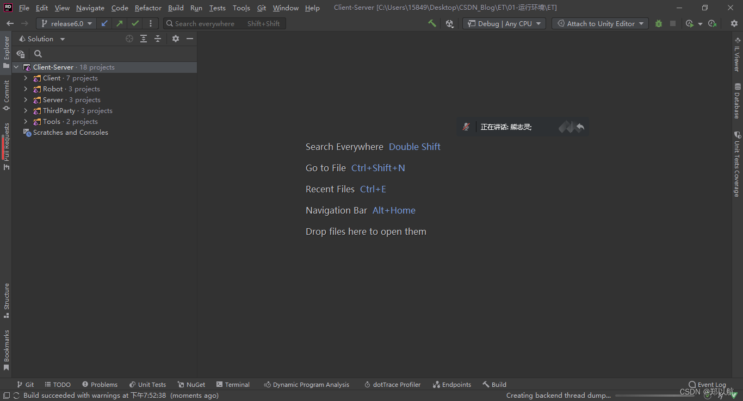Open IDE settings gear in top toolbar
Image resolution: width=743 pixels, height=401 pixels.
tap(734, 23)
